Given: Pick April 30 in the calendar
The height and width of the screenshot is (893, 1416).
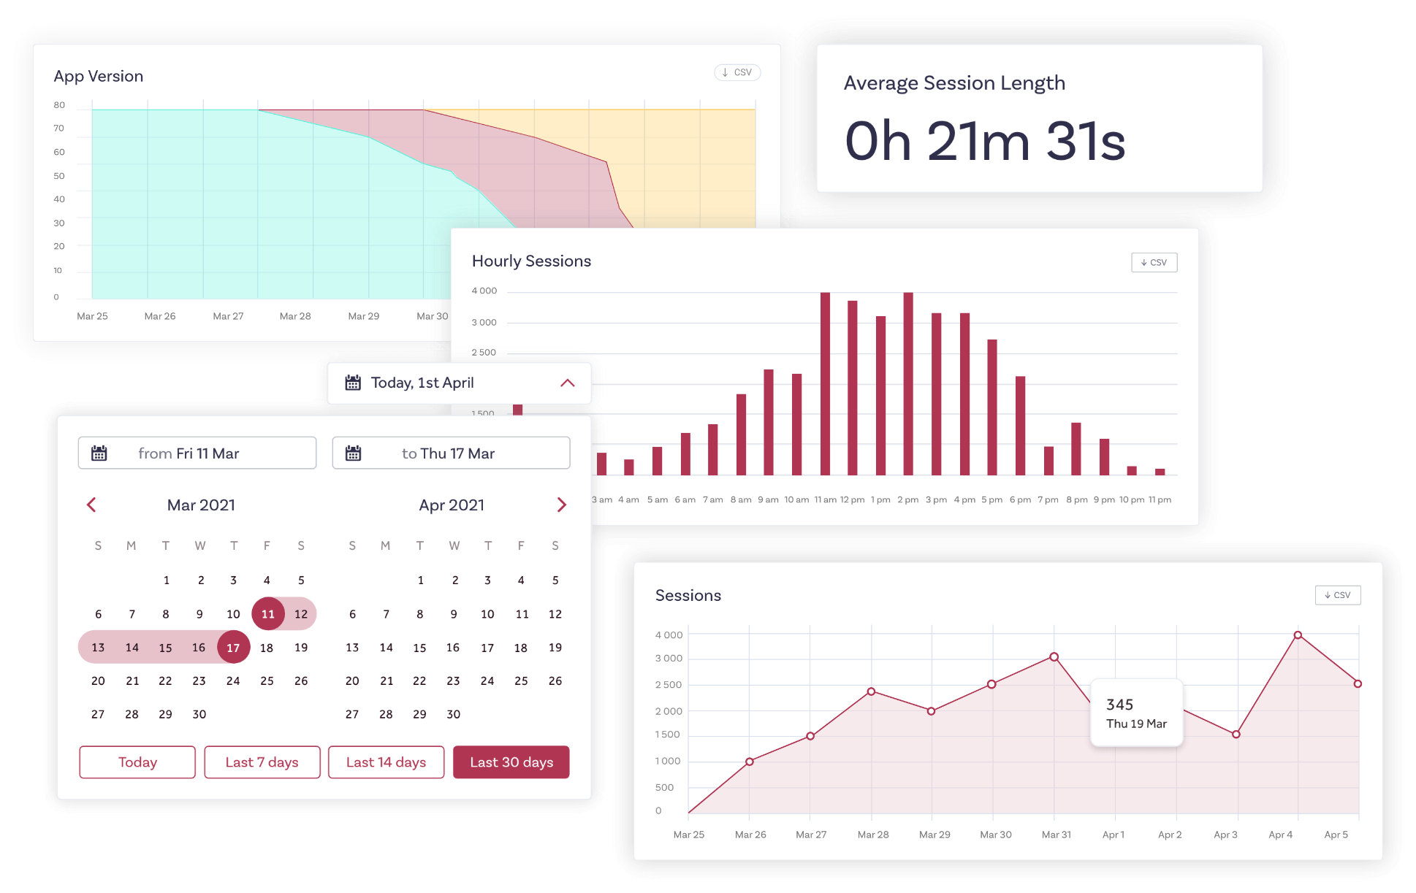Looking at the screenshot, I should pyautogui.click(x=454, y=714).
